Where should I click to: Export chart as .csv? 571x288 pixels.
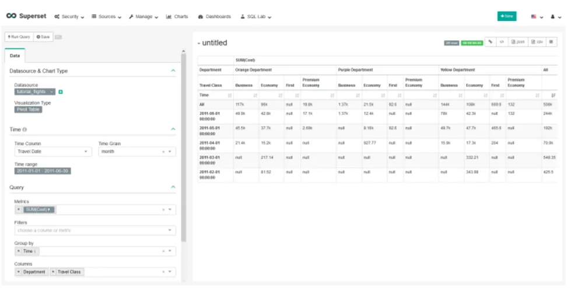pyautogui.click(x=537, y=42)
